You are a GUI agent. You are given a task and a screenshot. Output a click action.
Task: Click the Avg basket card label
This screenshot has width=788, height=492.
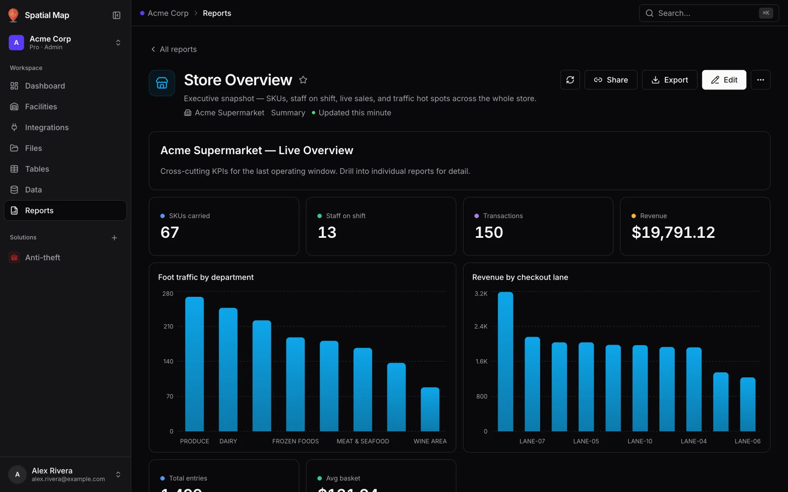[x=343, y=478]
